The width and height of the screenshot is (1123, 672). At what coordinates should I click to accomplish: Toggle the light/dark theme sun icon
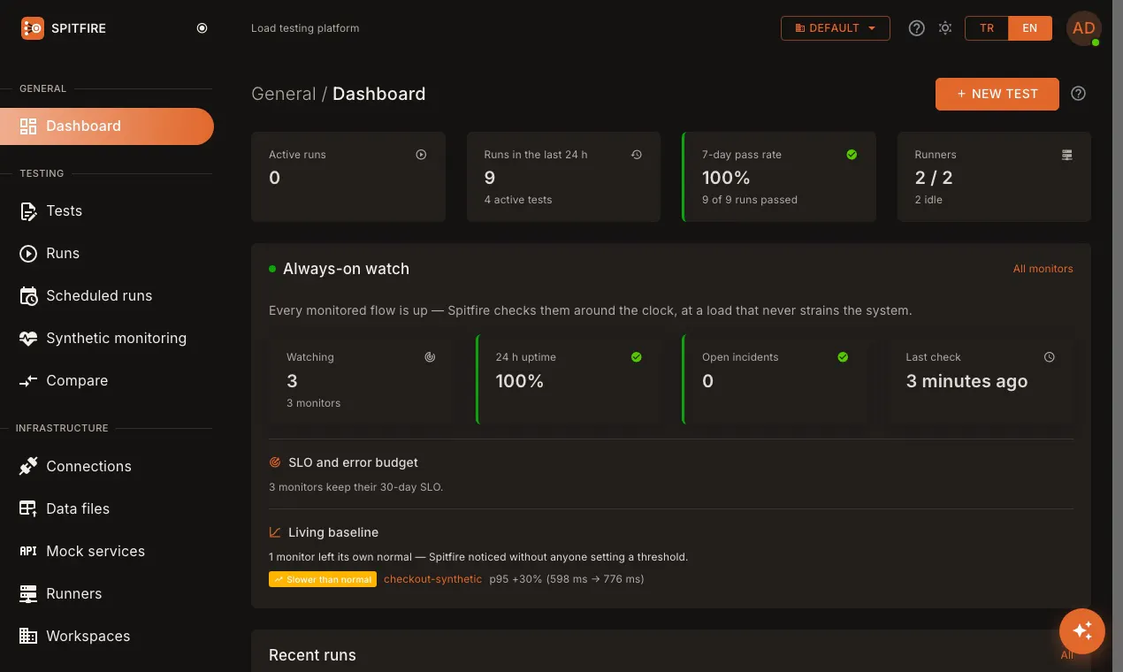tap(945, 28)
